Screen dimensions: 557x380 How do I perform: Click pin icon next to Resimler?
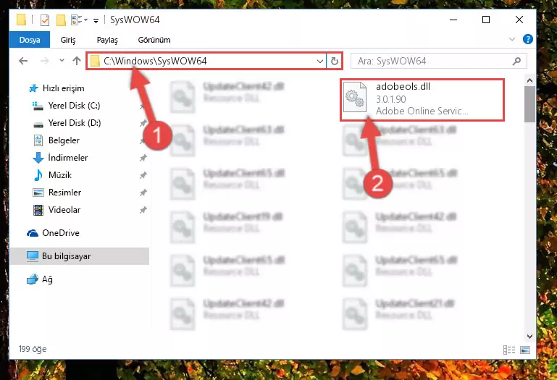pos(143,193)
